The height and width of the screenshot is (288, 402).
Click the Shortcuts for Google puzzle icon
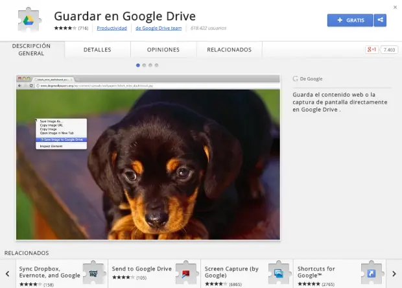[x=372, y=273]
